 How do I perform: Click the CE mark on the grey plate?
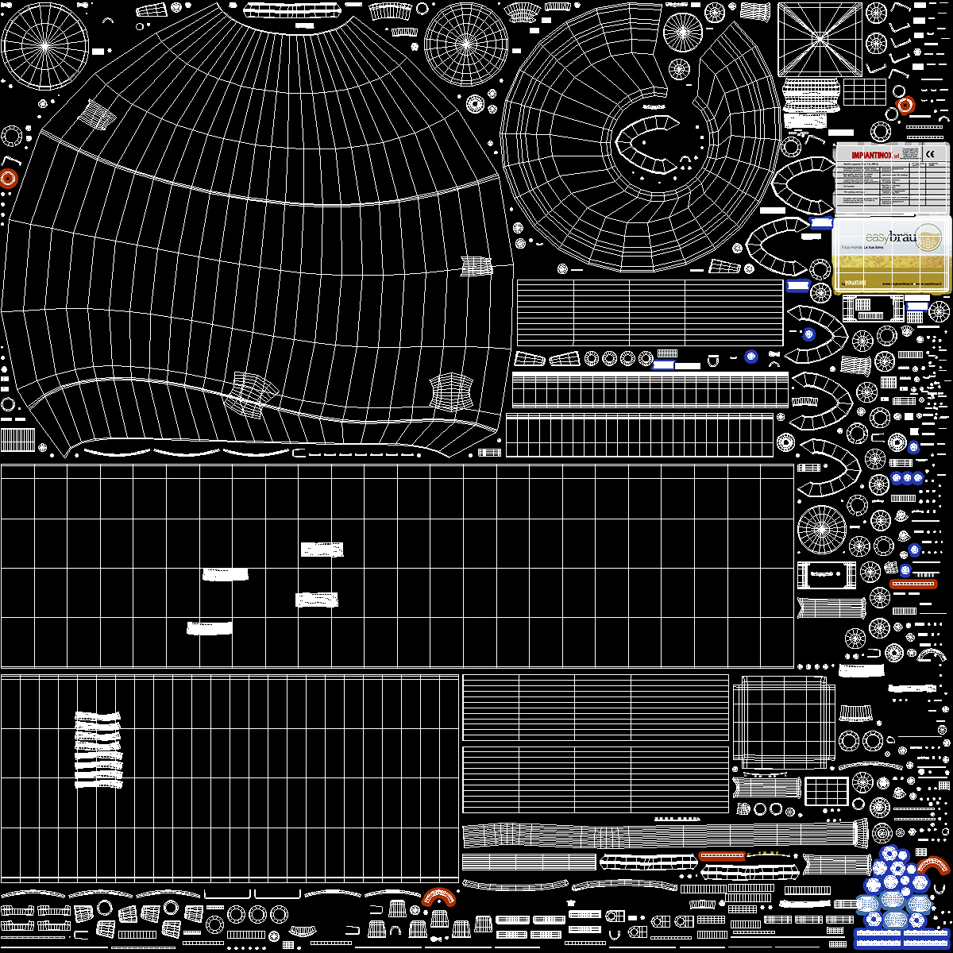[932, 154]
